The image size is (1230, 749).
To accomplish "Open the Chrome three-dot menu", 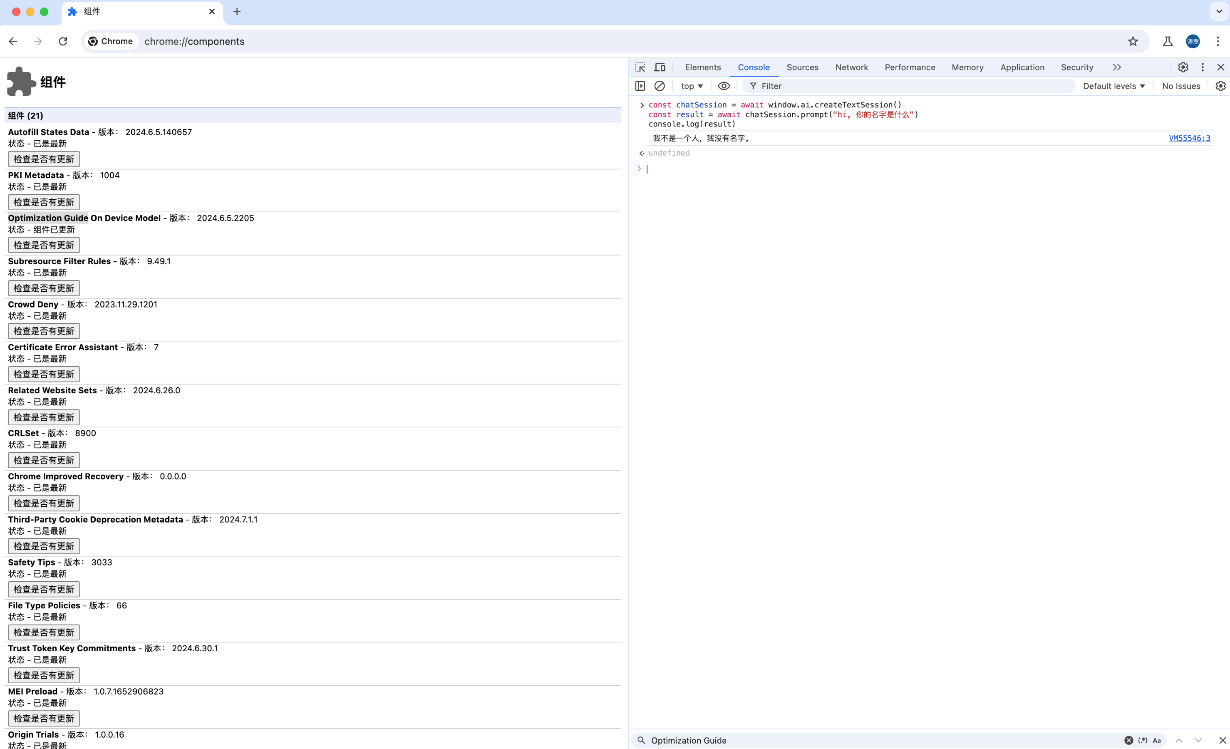I will point(1218,42).
